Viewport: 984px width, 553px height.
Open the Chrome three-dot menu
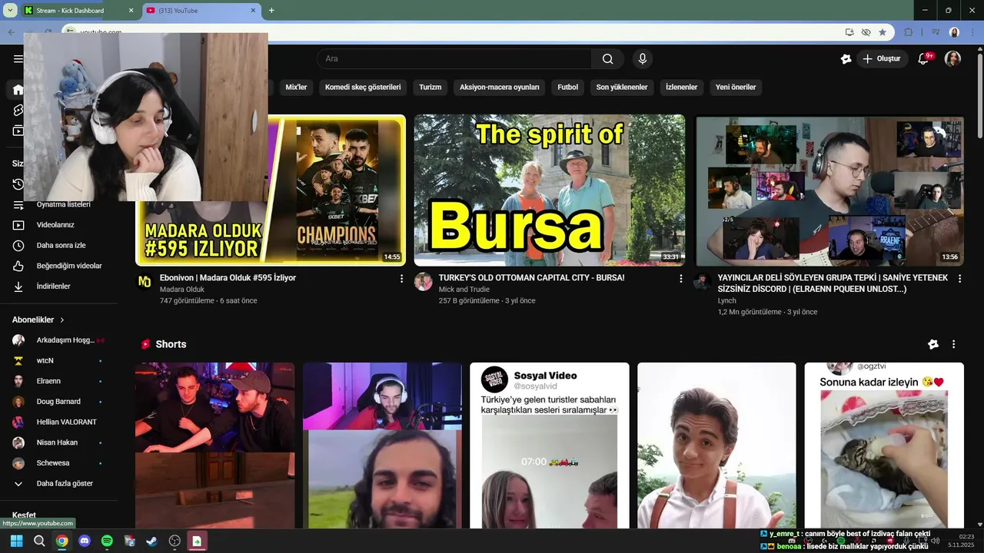[972, 32]
